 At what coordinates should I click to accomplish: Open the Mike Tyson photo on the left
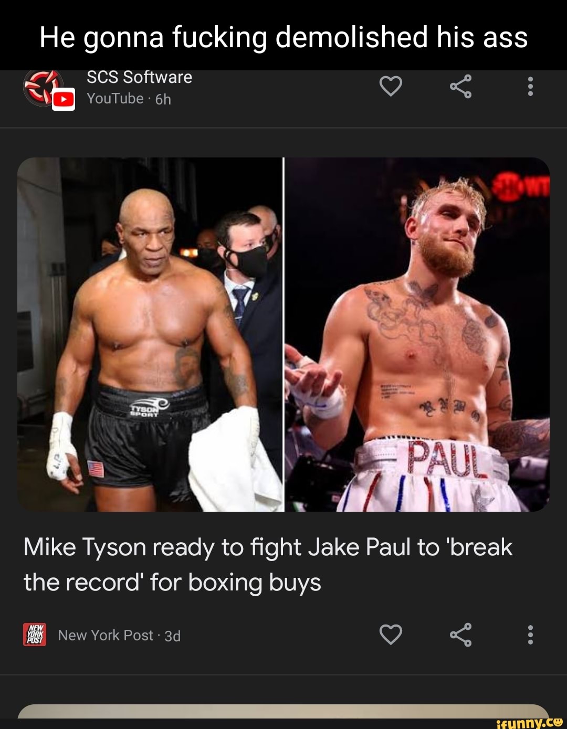[x=150, y=334]
